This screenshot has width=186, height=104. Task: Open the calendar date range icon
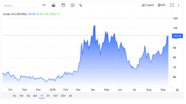[x=63, y=5]
